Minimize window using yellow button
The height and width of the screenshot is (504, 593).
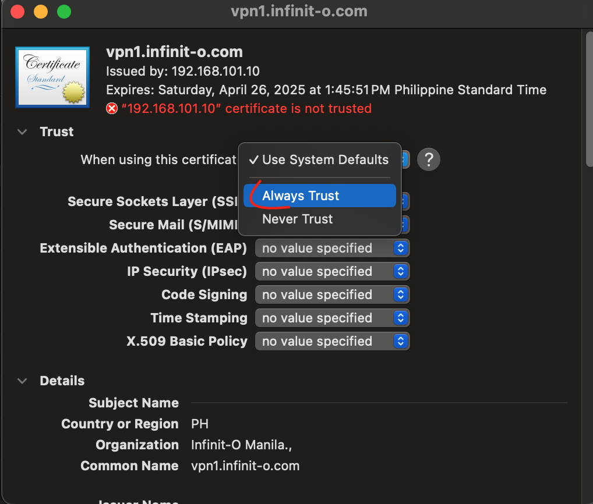pyautogui.click(x=41, y=11)
